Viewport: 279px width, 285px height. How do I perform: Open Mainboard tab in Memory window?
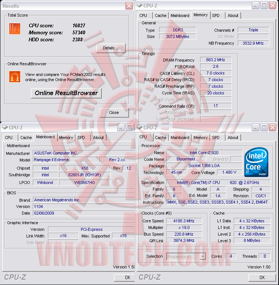coord(180,15)
